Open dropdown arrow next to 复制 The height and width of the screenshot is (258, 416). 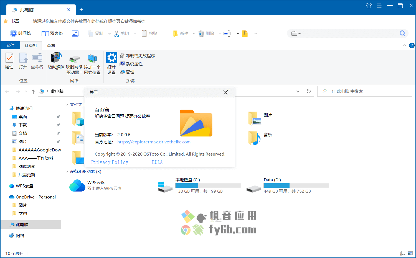[x=109, y=34]
